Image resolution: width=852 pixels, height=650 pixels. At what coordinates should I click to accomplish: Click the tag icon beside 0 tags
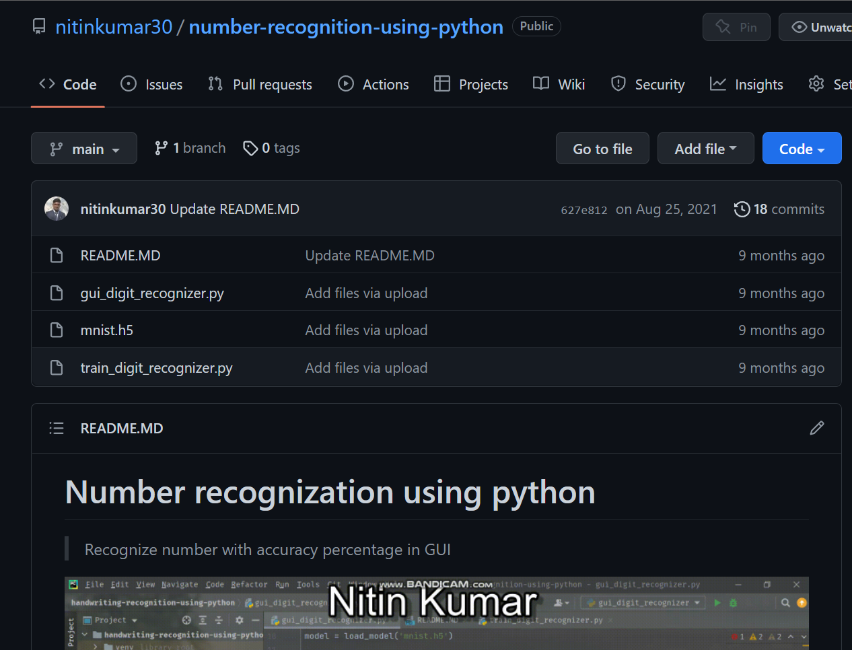click(x=250, y=148)
